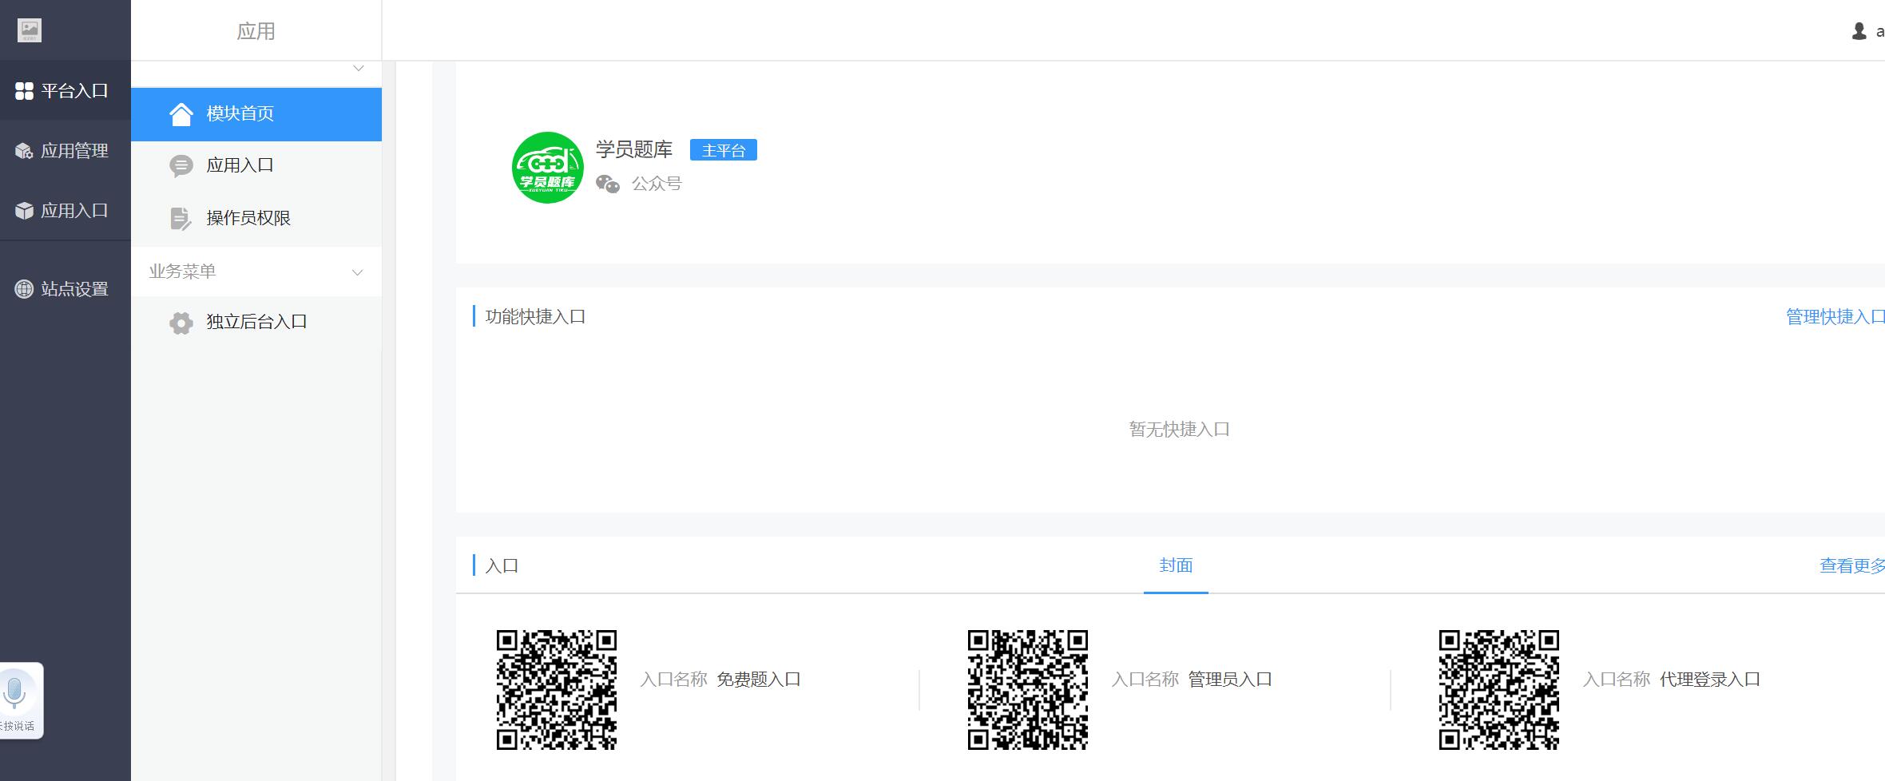Switch to the 封面 tab

[1175, 565]
